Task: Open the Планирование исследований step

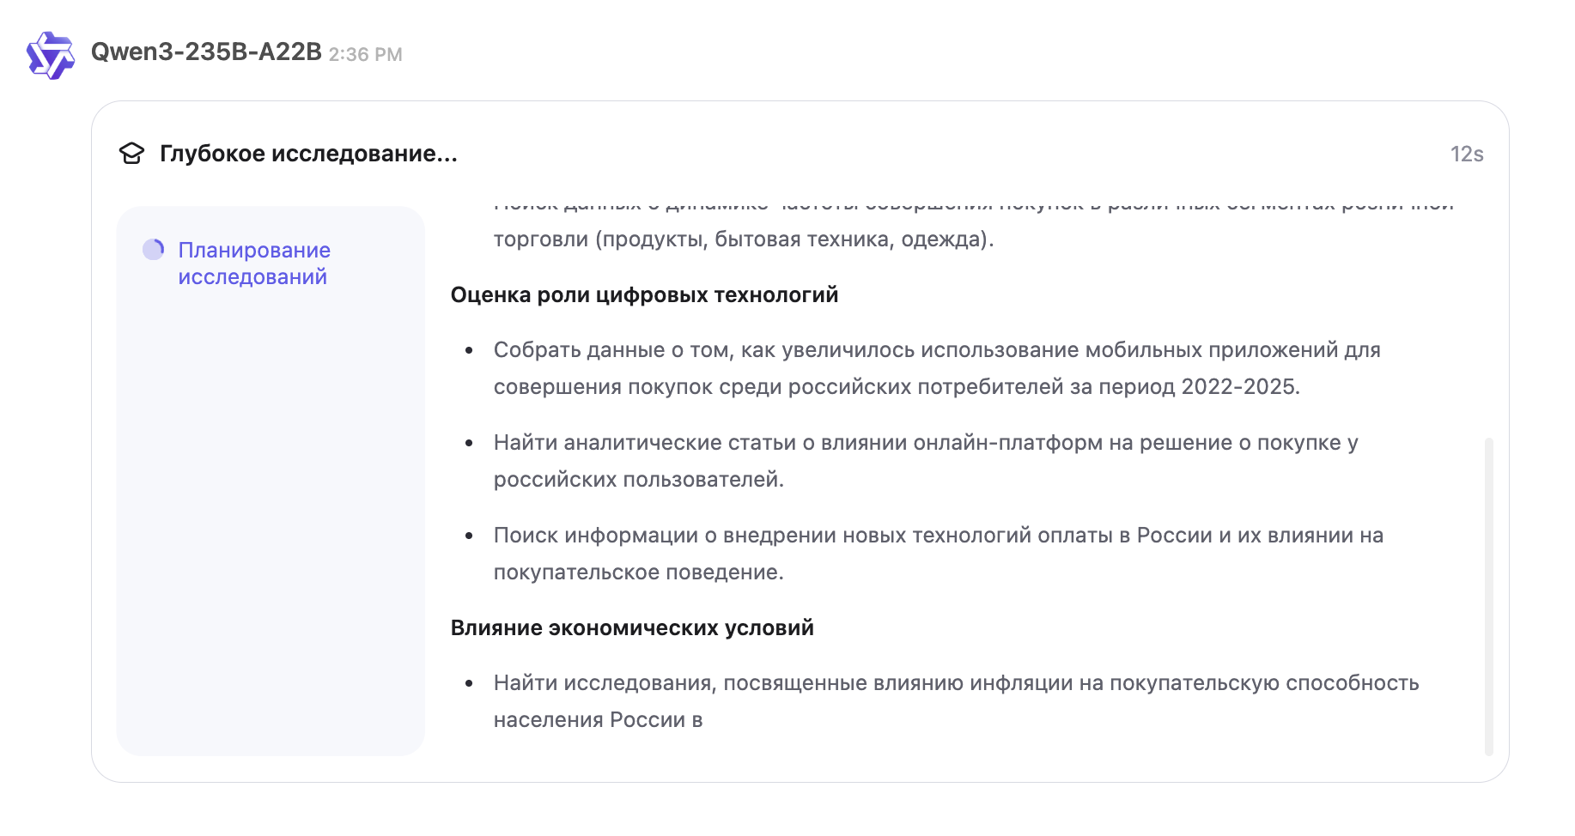Action: click(253, 264)
